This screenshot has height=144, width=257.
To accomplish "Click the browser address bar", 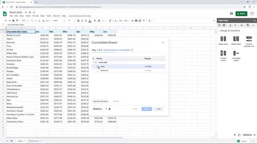I will point(128,7).
